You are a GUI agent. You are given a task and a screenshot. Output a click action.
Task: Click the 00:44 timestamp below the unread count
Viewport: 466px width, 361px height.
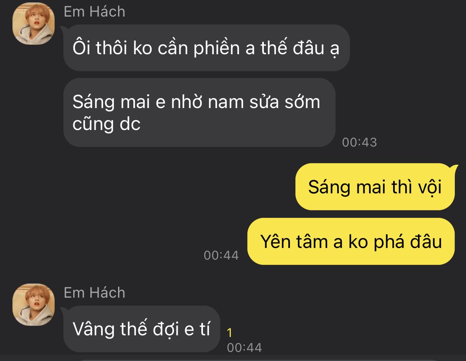(244, 348)
